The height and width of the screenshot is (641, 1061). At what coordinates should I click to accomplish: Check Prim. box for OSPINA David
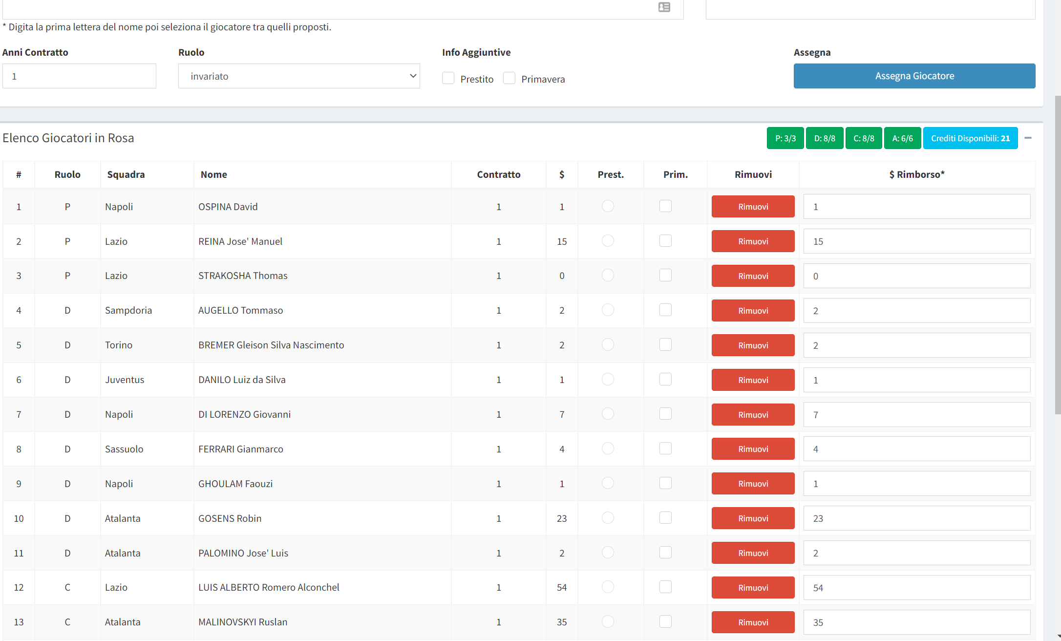click(x=665, y=206)
